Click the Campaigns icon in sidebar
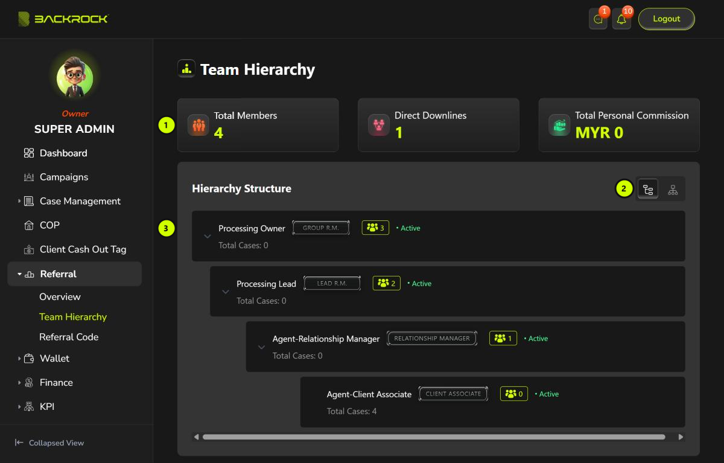724x463 pixels. click(x=29, y=177)
